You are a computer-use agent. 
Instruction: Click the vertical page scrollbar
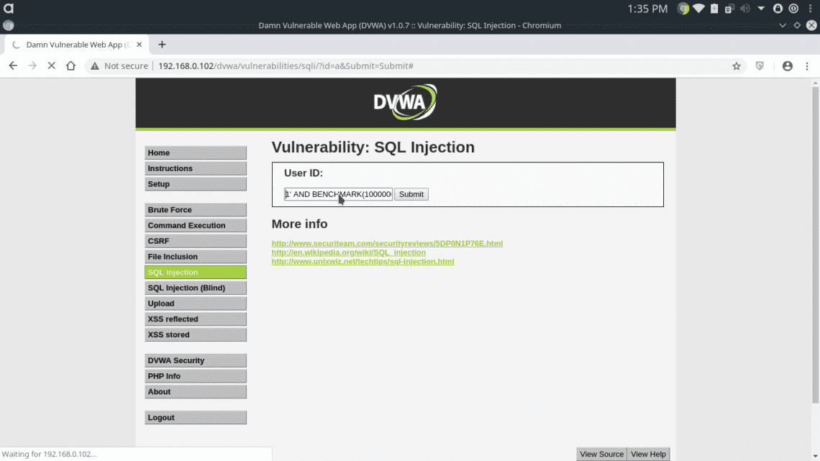815,245
